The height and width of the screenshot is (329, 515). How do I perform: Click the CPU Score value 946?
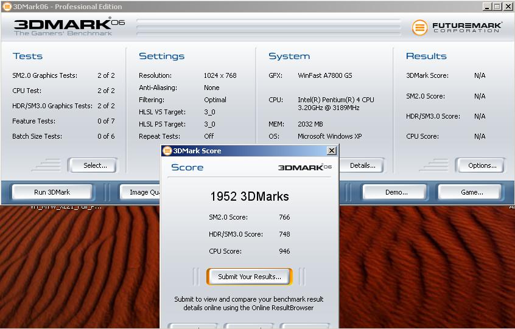[x=284, y=251]
